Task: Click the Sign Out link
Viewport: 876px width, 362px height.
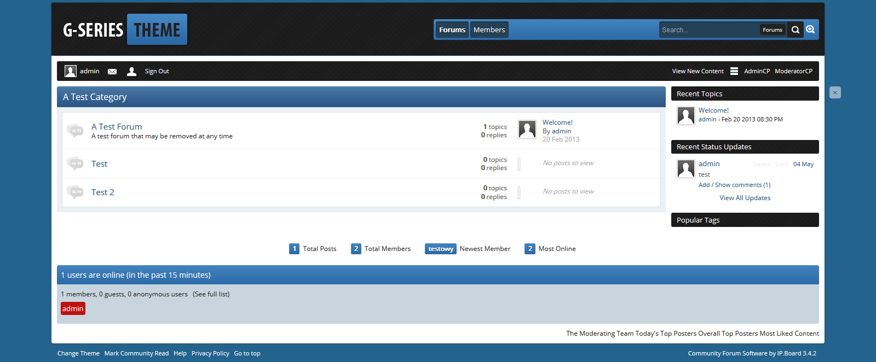Action: [157, 71]
